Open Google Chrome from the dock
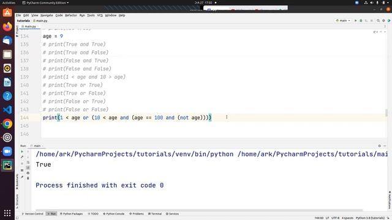Screen dimensions: 392x220 (7, 123)
